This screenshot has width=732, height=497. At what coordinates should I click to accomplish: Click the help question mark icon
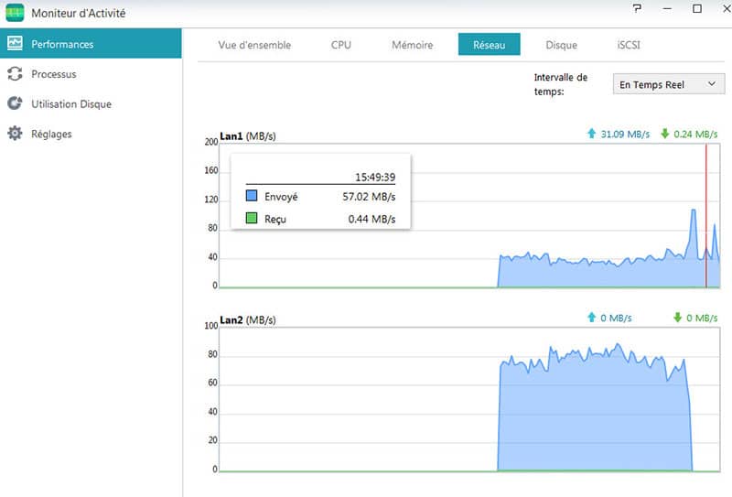click(x=637, y=8)
